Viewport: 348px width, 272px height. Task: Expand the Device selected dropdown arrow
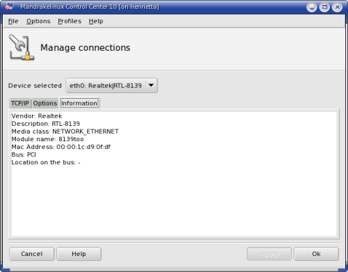151,86
